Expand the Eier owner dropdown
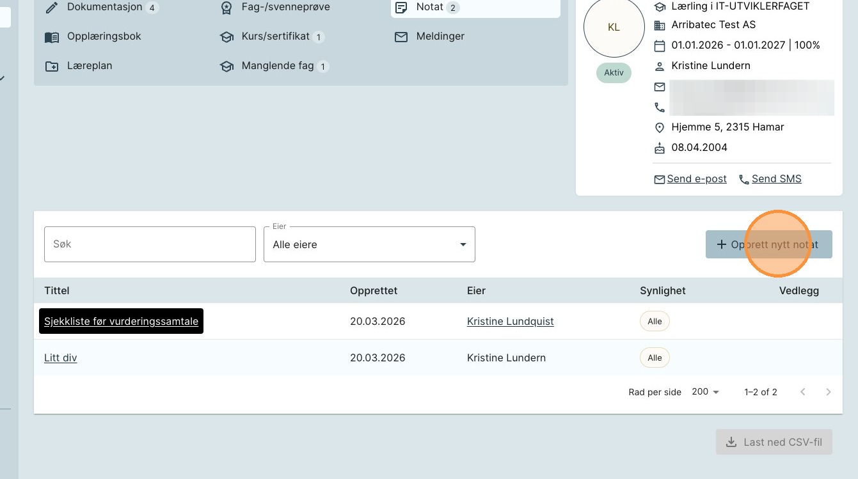This screenshot has width=858, height=479. (x=369, y=244)
